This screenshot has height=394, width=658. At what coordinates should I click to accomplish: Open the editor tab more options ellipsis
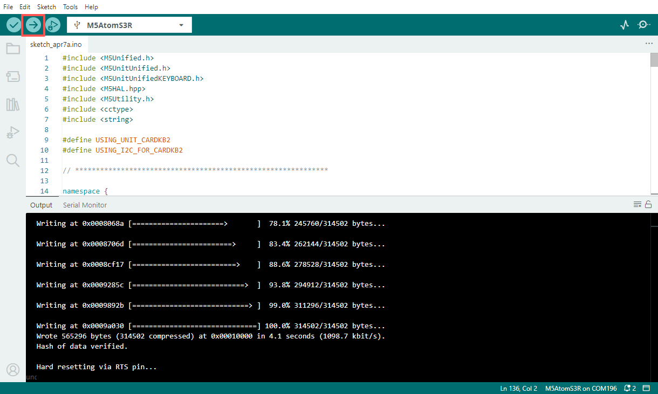pos(649,44)
